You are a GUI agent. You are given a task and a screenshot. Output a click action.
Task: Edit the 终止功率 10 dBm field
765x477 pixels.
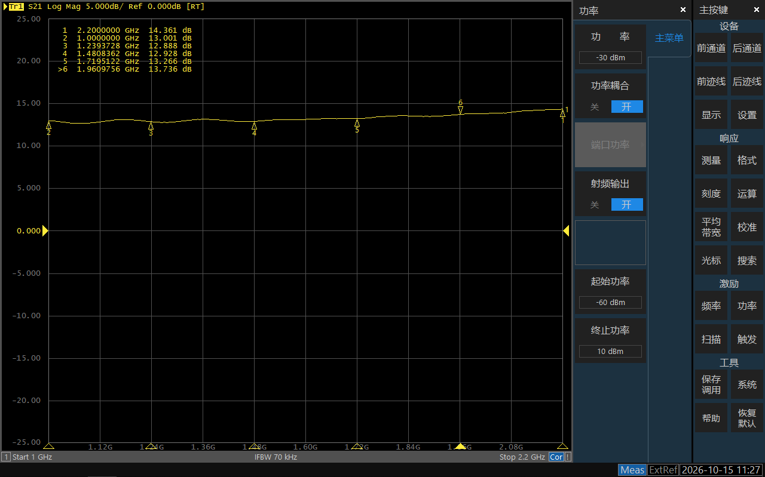610,352
